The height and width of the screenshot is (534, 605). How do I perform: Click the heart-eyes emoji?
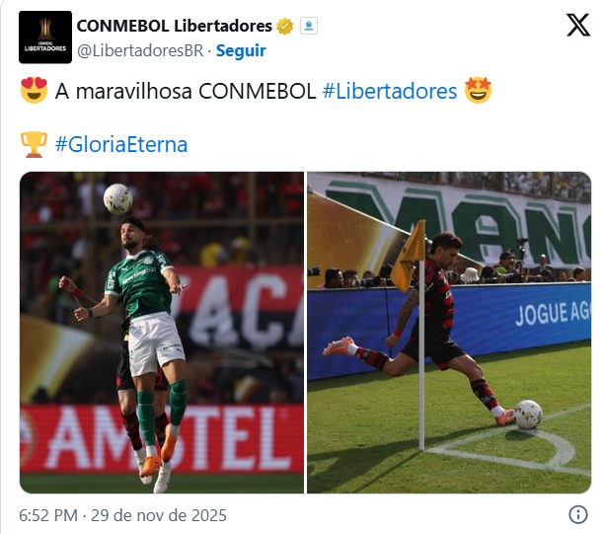[34, 90]
